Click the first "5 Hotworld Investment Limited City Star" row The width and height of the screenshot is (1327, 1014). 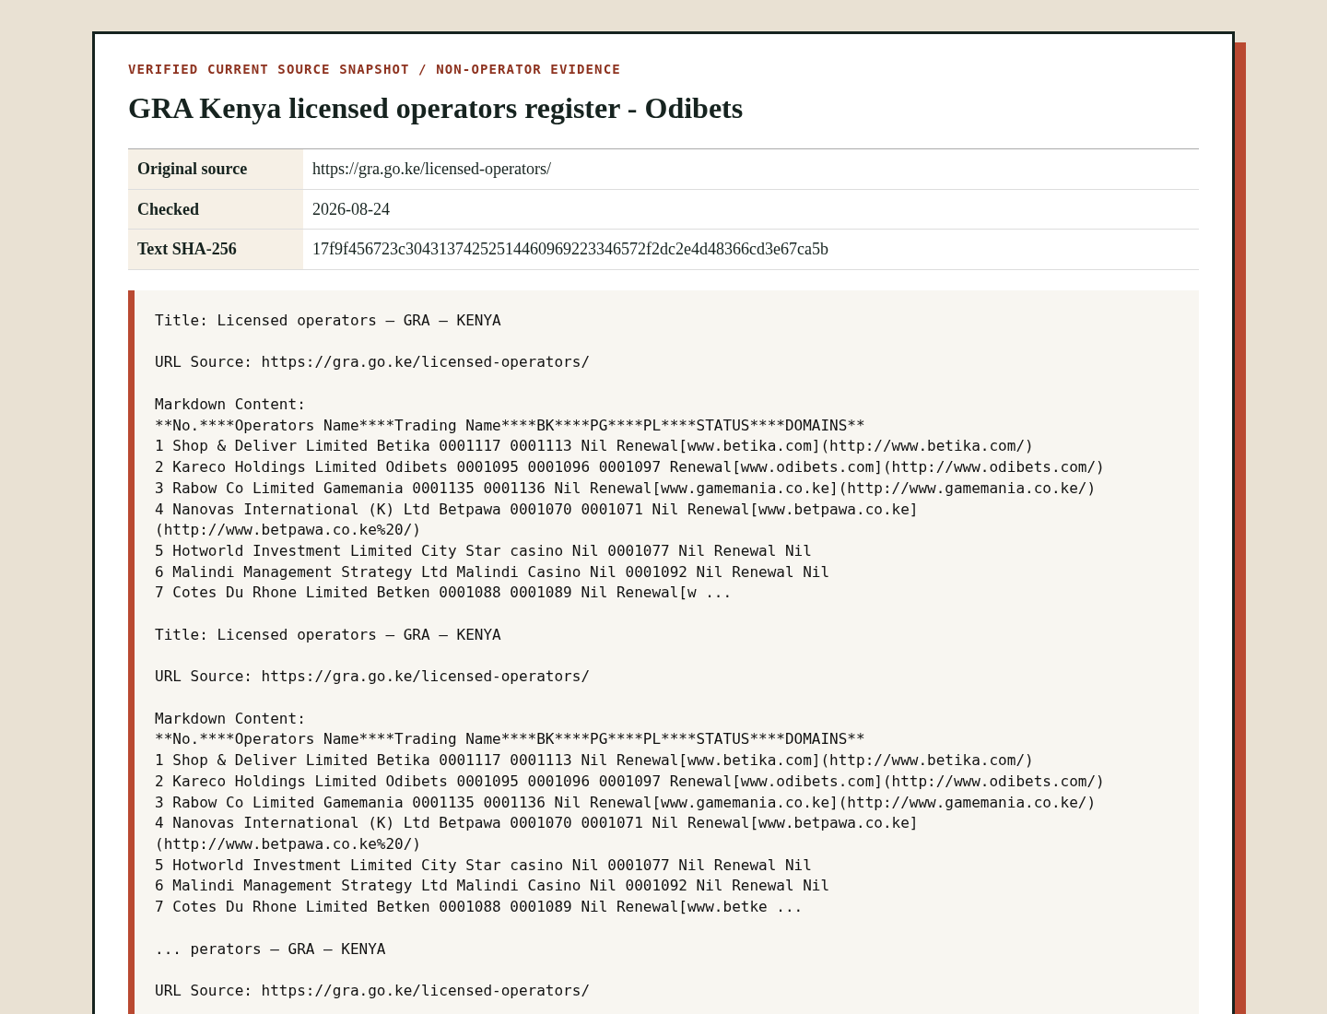tap(483, 551)
